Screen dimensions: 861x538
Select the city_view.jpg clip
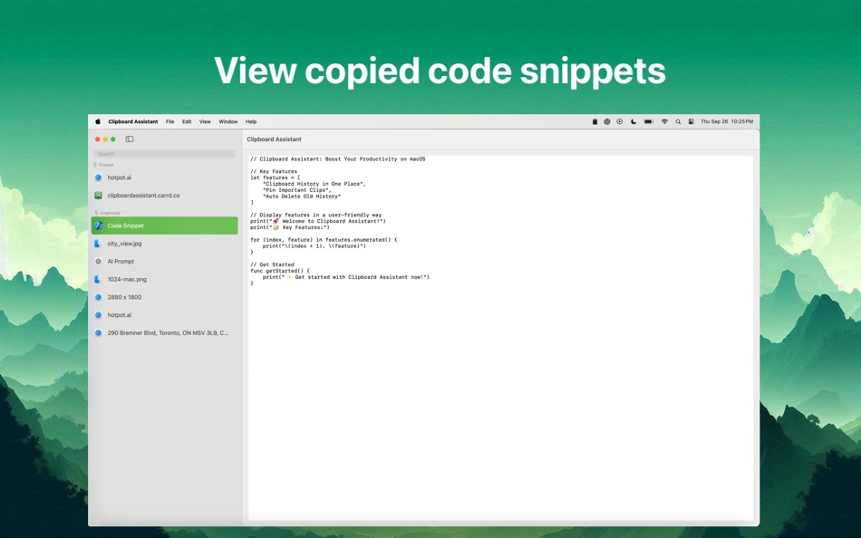click(x=165, y=244)
